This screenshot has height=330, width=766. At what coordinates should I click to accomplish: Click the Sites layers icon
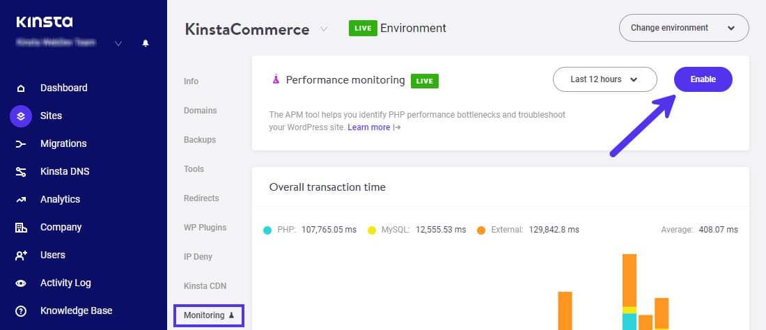pyautogui.click(x=21, y=116)
